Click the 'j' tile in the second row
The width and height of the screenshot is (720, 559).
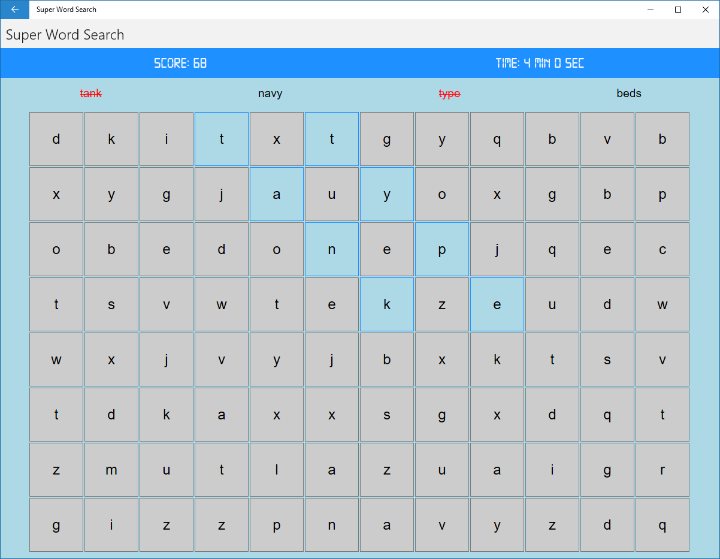[x=222, y=194]
